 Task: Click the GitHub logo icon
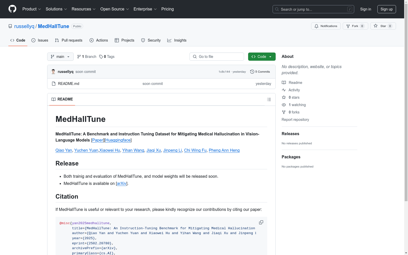(x=12, y=9)
